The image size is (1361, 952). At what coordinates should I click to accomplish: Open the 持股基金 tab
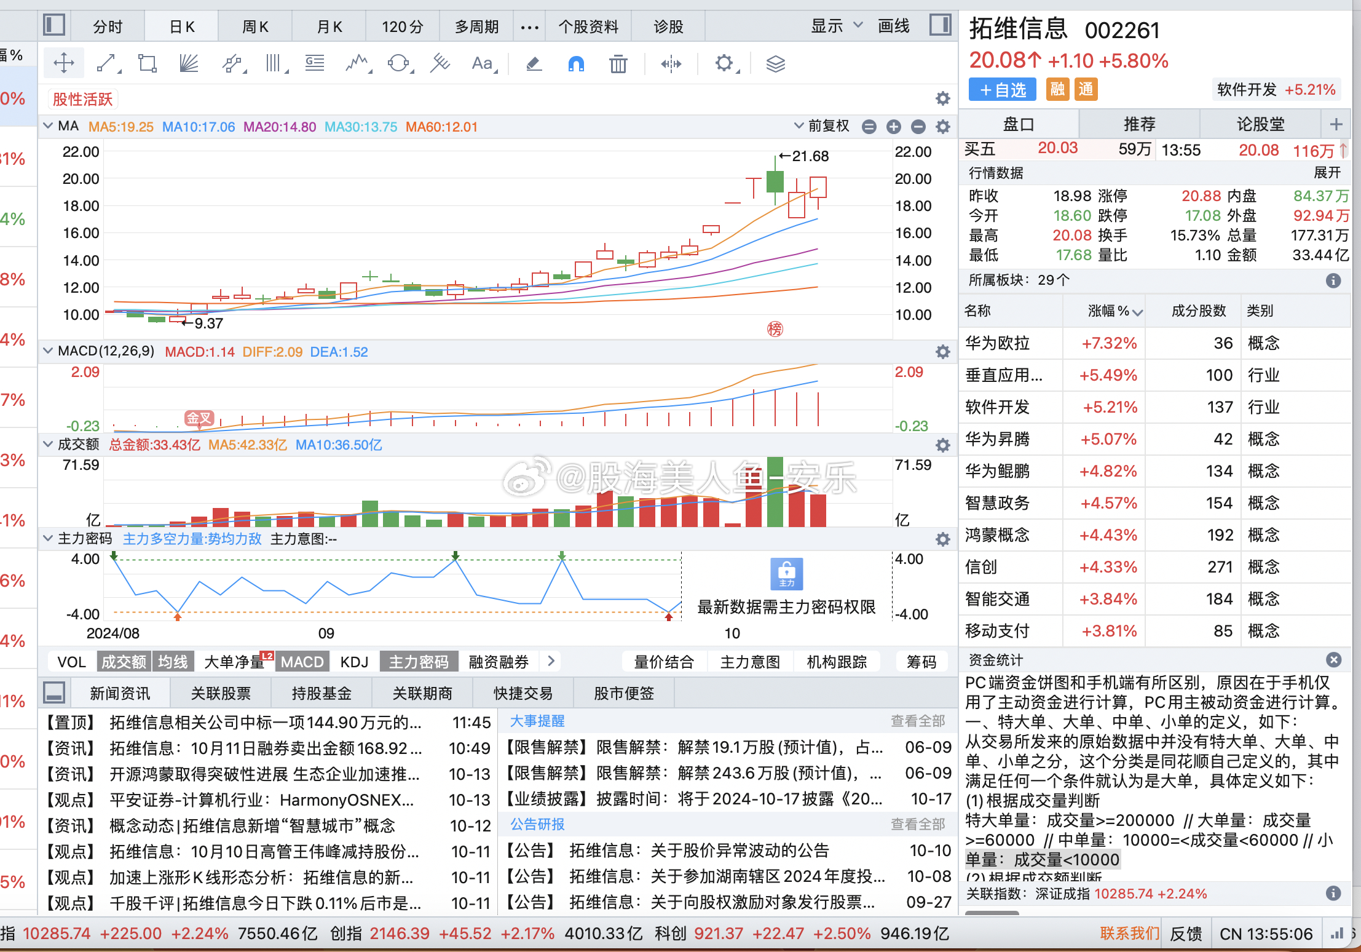322,693
